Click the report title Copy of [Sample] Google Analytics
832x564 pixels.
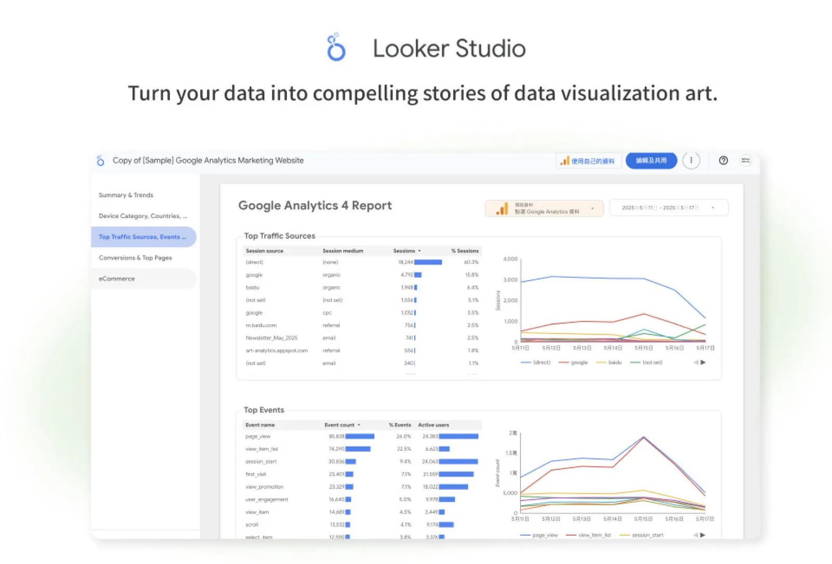coord(208,160)
